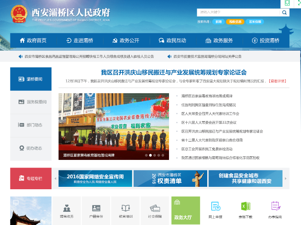Image resolution: width=301 pixels, height=225 pixels.
Task: Click the search magnifier icon
Action: click(x=285, y=12)
